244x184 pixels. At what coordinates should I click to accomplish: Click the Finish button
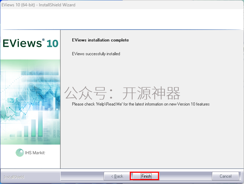point(146,176)
